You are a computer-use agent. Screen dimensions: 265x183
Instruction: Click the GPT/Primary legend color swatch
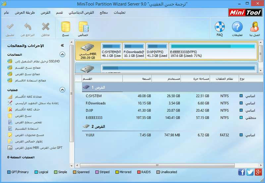[9, 172]
